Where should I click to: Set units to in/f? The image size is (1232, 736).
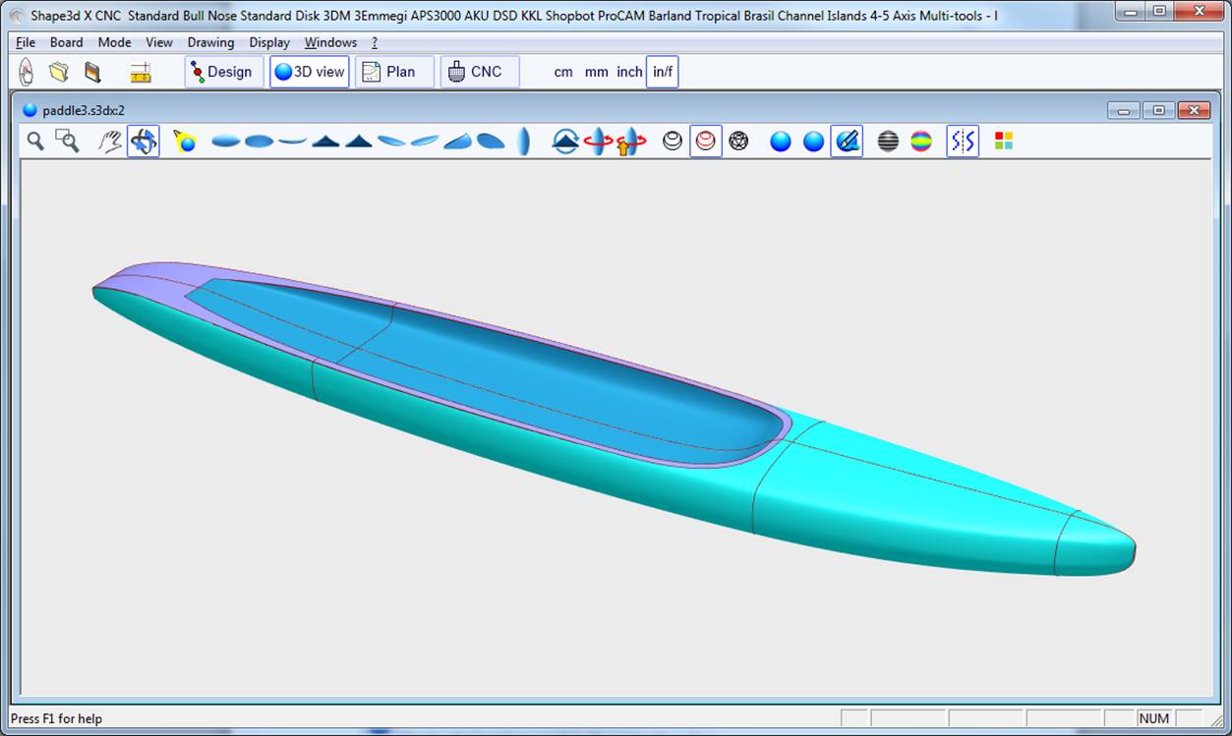click(x=663, y=72)
